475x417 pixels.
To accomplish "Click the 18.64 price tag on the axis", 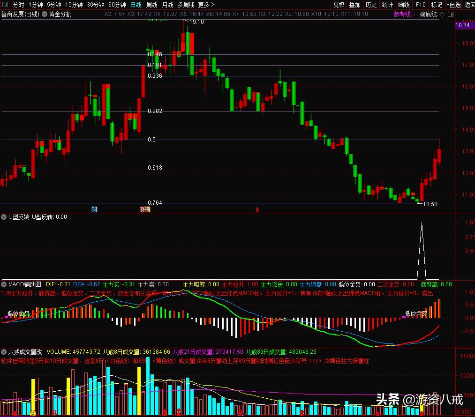I will coord(462,25).
